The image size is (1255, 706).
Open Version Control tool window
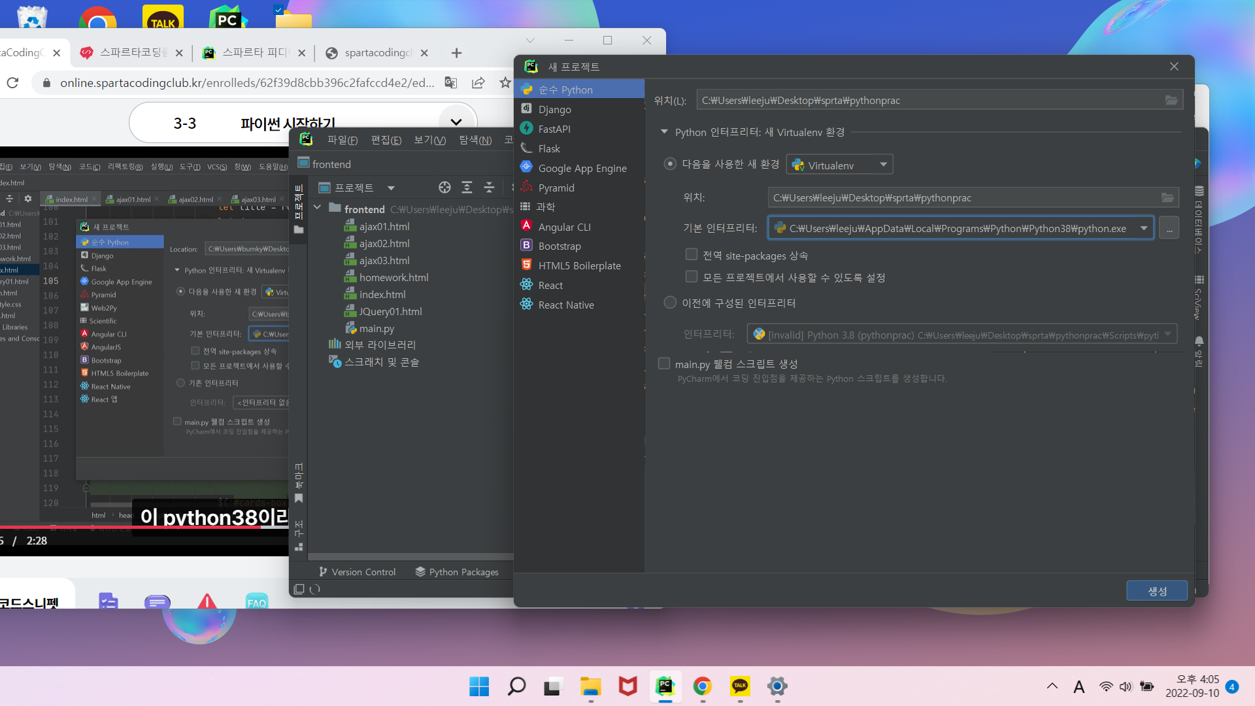coord(357,572)
